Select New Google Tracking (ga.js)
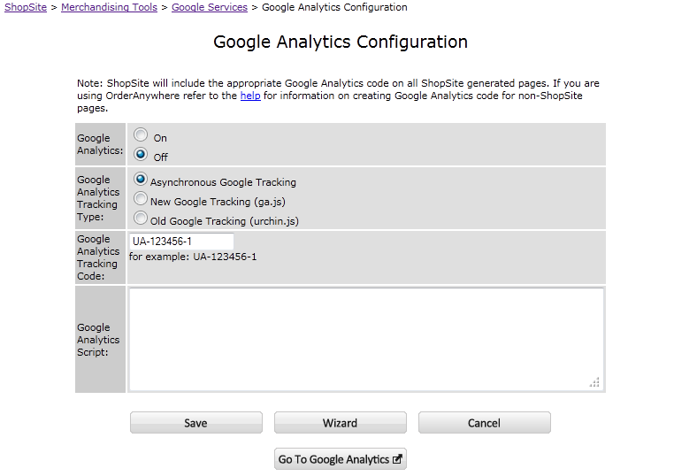The height and width of the screenshot is (476, 674). (140, 198)
